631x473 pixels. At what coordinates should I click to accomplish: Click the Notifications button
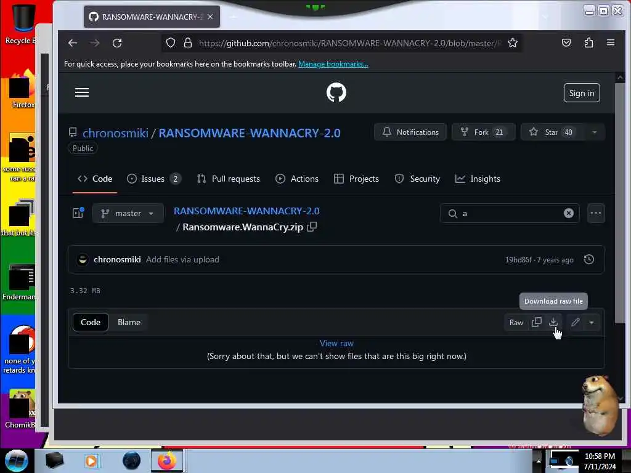pyautogui.click(x=410, y=132)
